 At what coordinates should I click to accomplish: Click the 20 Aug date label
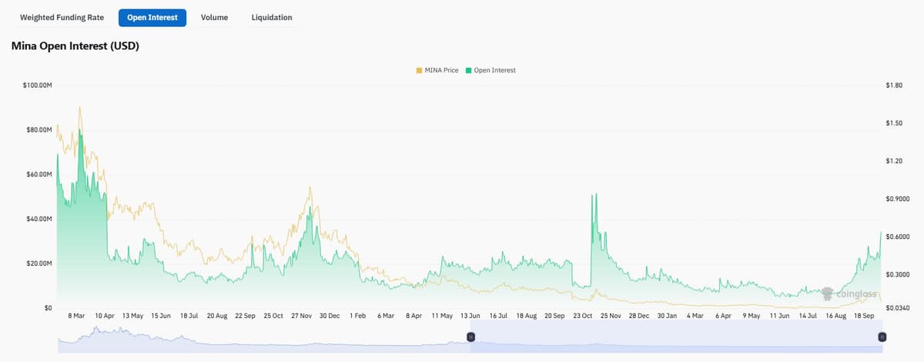pyautogui.click(x=217, y=316)
